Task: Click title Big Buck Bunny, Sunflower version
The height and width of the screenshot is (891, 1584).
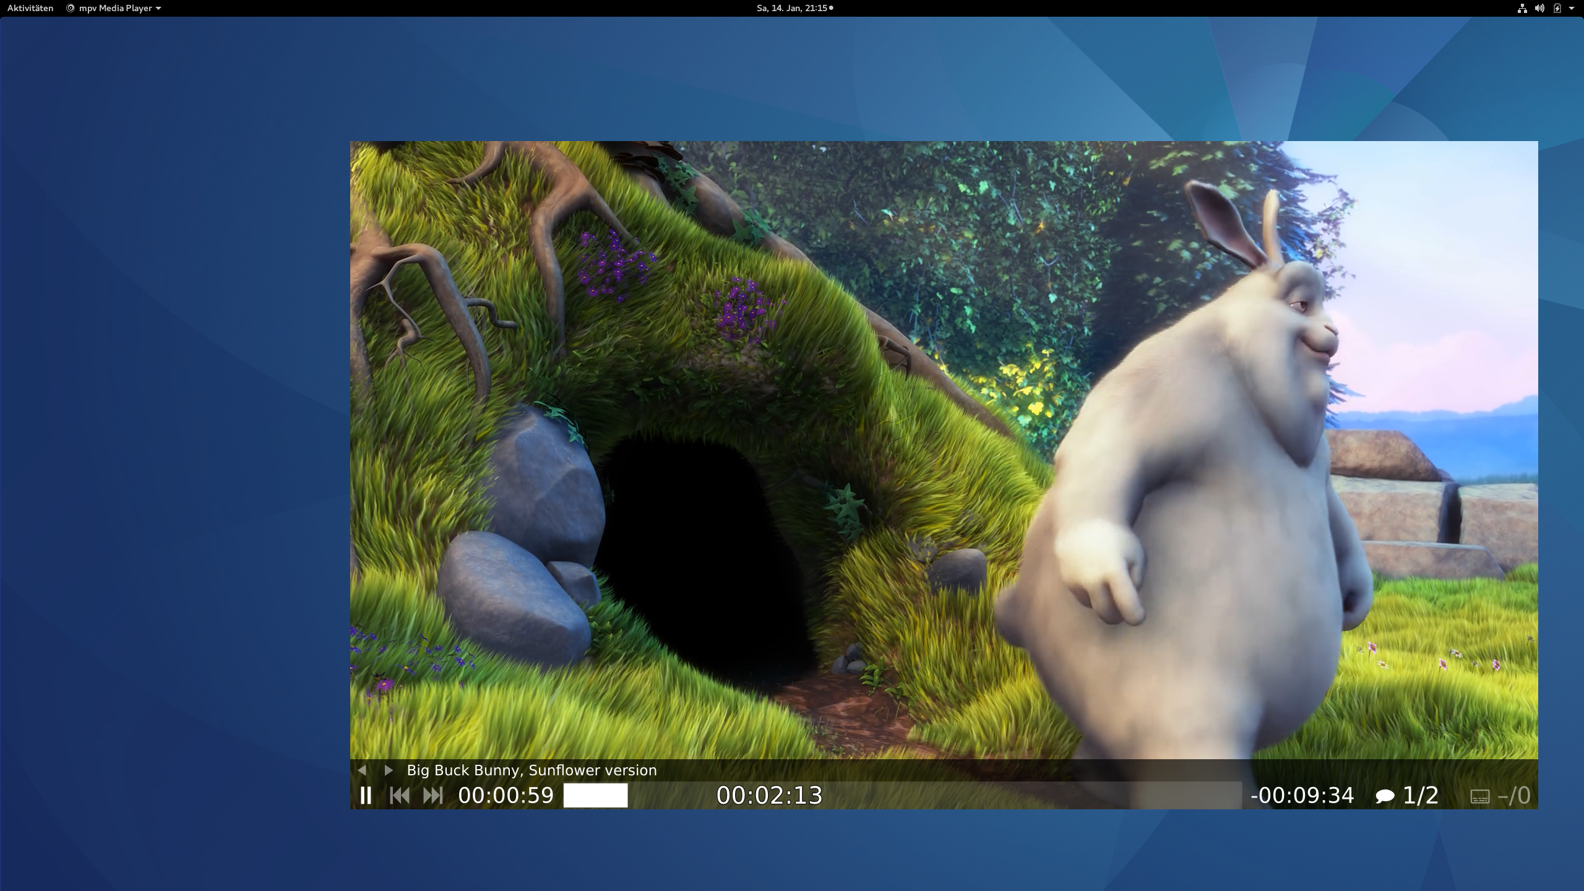Action: pos(532,770)
